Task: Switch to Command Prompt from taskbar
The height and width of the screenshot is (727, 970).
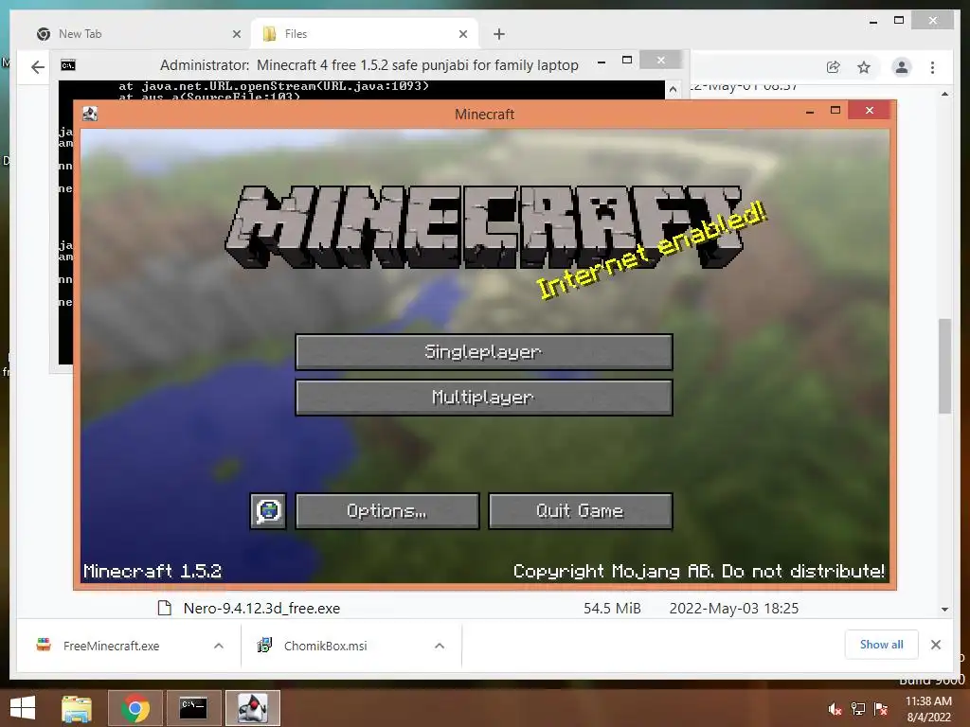Action: coord(193,708)
